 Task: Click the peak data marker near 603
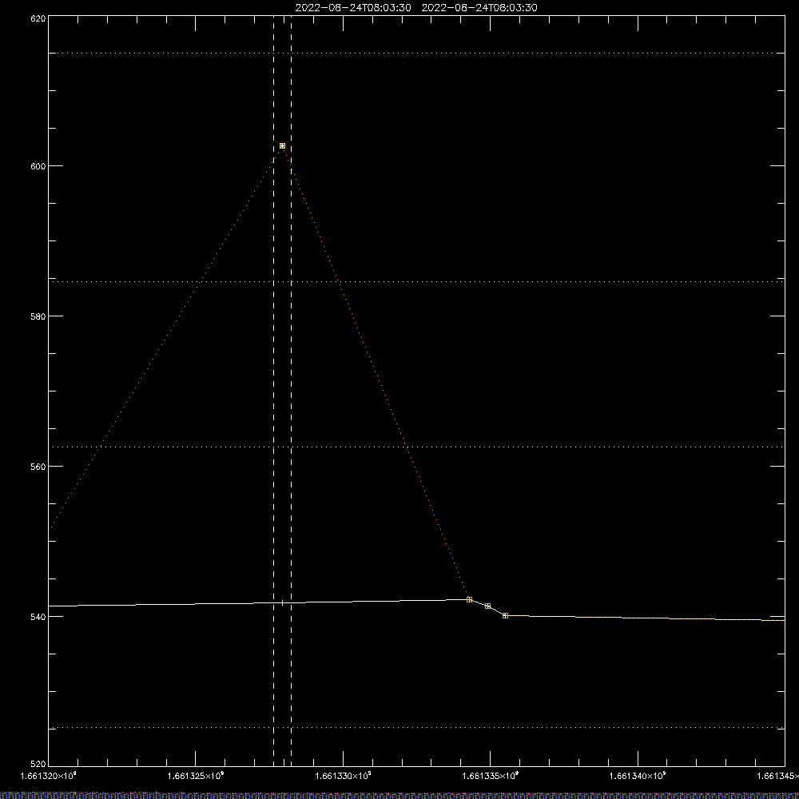click(282, 146)
